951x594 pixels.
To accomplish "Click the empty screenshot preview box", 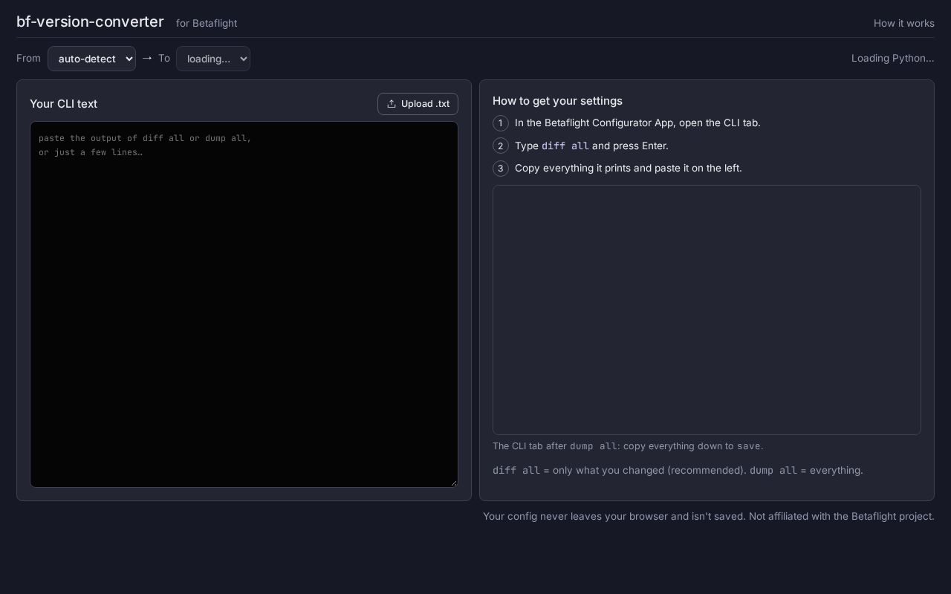I will click(x=707, y=310).
